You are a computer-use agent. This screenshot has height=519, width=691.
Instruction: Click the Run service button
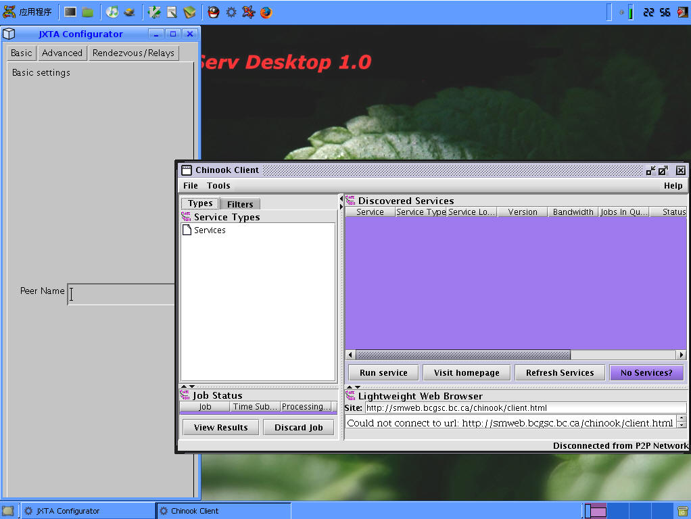pos(383,373)
